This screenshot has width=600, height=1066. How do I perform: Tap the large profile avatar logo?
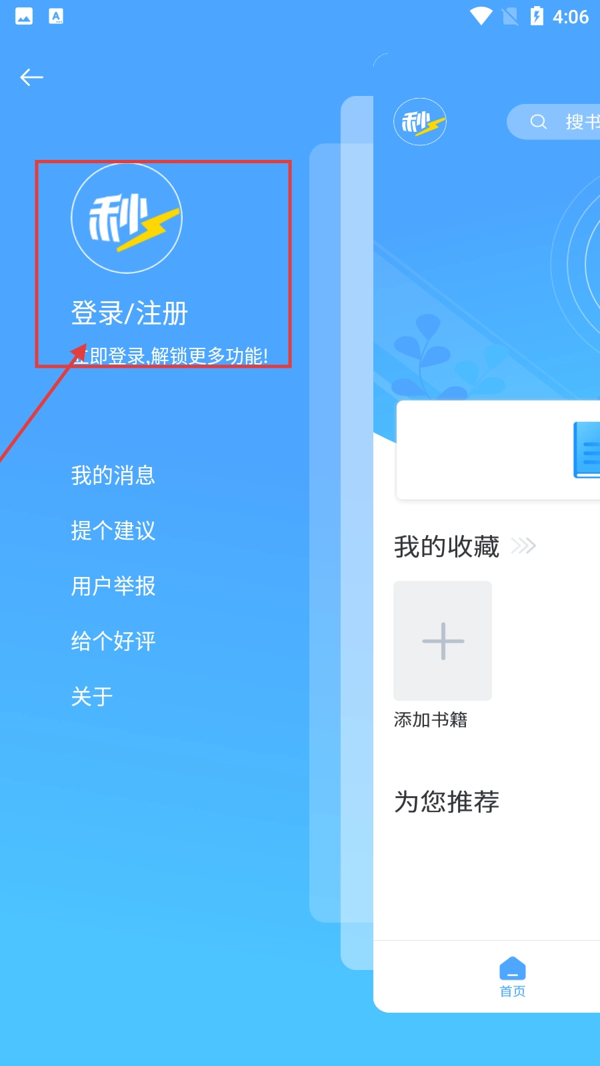click(127, 219)
